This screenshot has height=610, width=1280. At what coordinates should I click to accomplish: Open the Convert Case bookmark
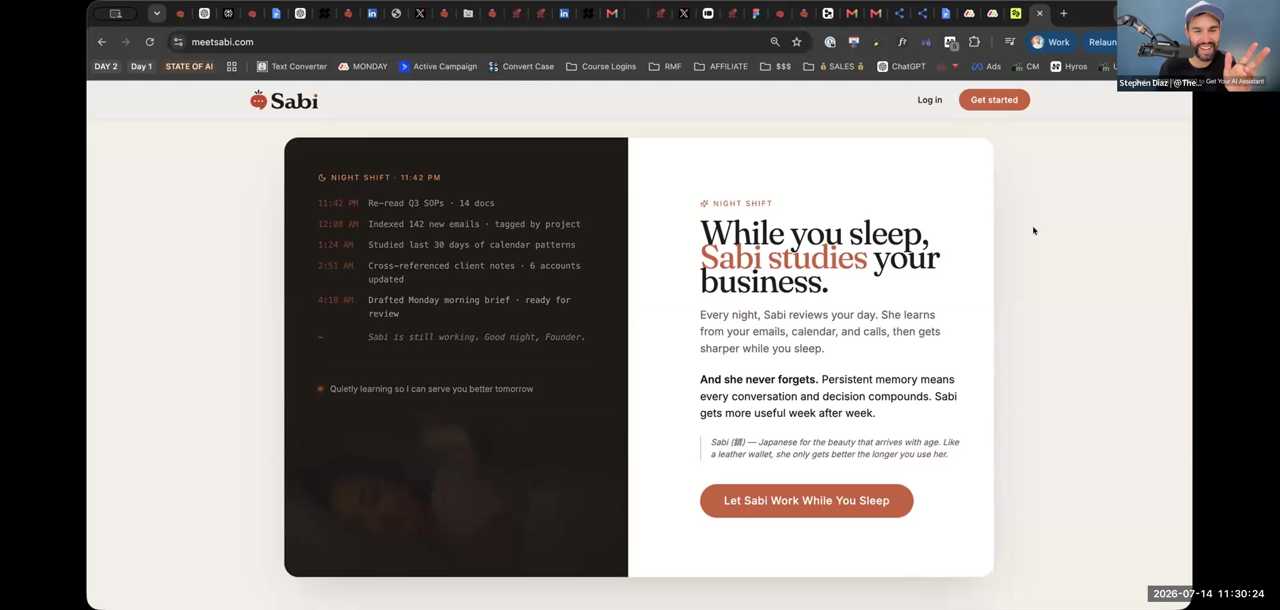pos(521,67)
